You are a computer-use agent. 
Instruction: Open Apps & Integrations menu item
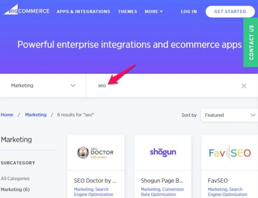coord(83,12)
